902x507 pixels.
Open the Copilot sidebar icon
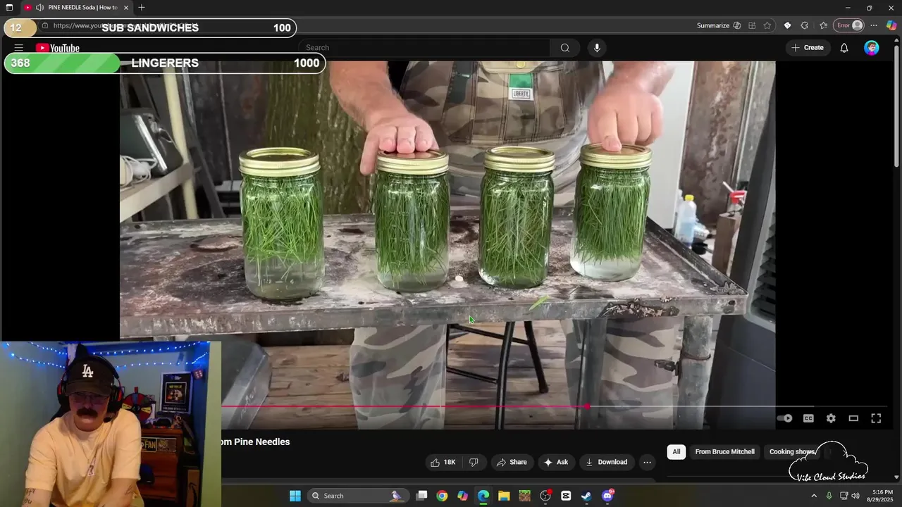tap(891, 25)
